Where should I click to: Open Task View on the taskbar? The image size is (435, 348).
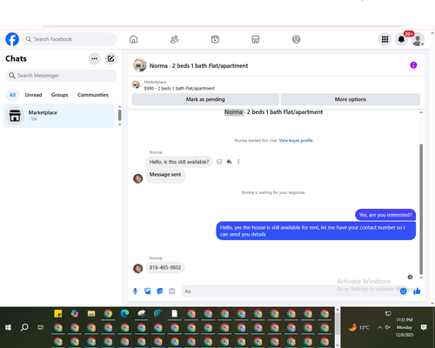coord(41,327)
